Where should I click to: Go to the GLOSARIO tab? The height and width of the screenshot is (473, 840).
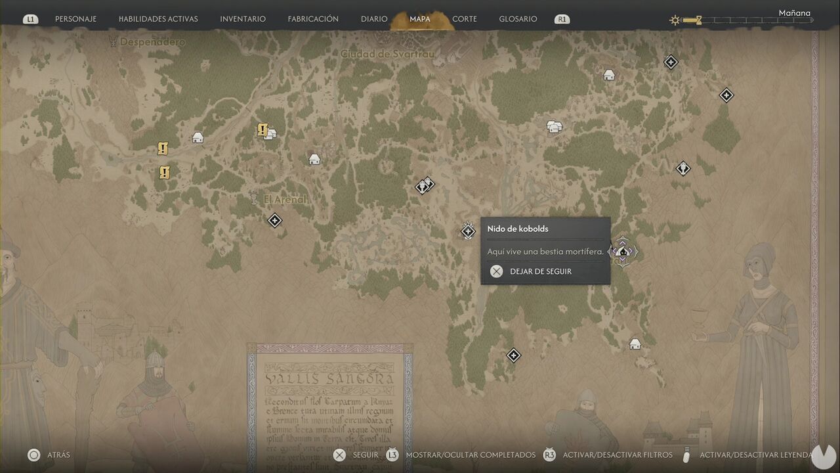click(x=518, y=19)
